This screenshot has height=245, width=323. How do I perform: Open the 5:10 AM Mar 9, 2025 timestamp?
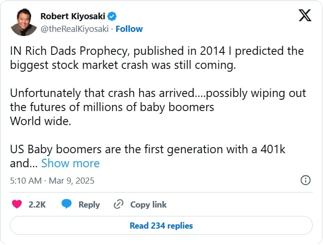pos(52,180)
